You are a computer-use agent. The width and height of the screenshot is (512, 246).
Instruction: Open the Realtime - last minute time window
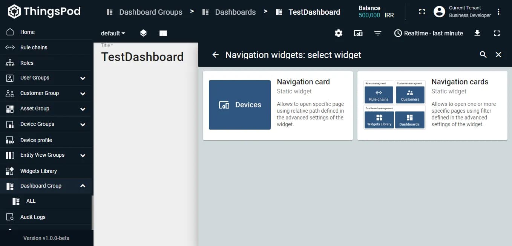428,33
